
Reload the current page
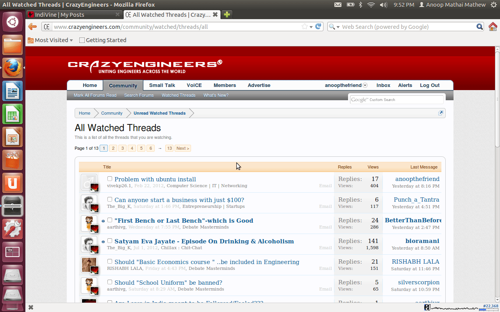coord(318,27)
